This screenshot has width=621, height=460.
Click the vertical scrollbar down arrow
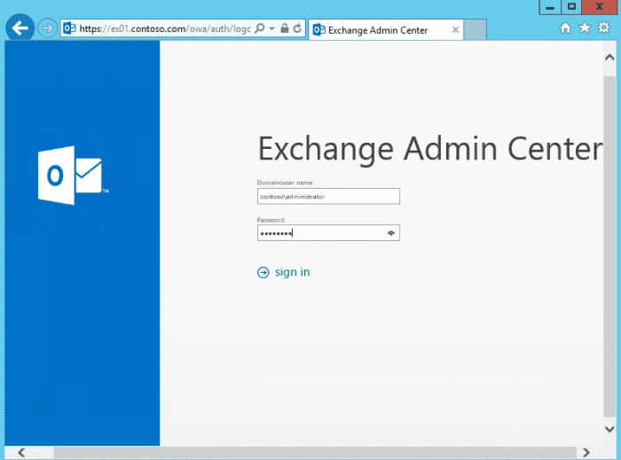(609, 429)
